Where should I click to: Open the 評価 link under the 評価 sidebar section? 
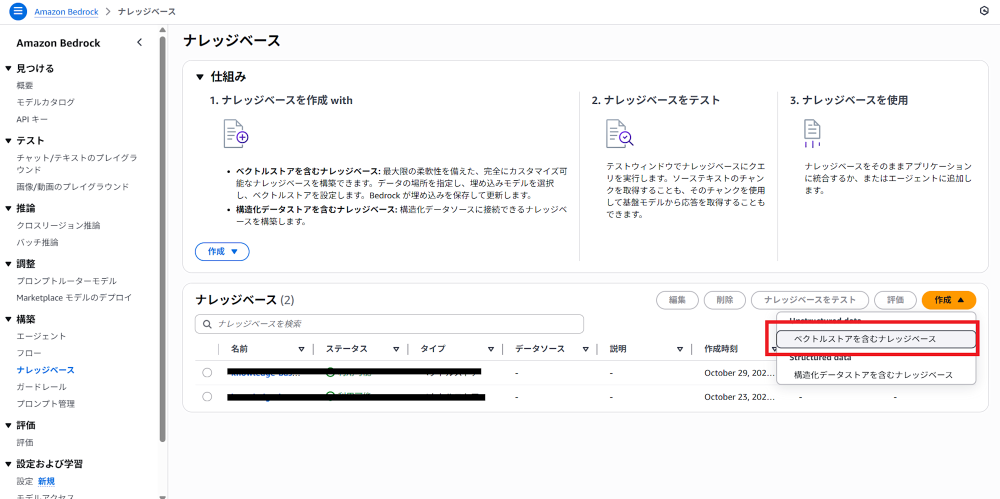(25, 442)
